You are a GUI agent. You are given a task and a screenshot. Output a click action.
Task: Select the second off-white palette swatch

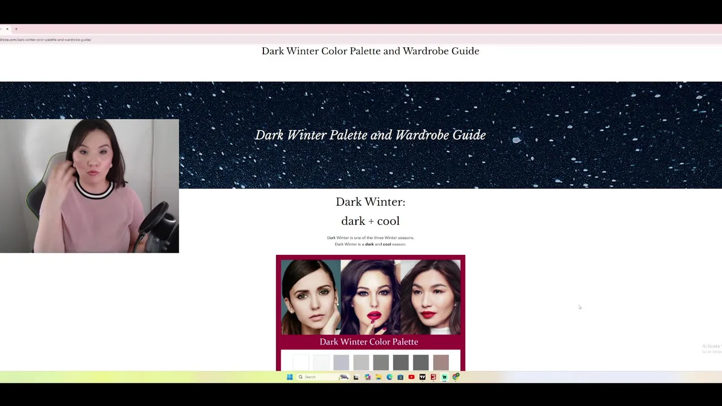(x=321, y=363)
